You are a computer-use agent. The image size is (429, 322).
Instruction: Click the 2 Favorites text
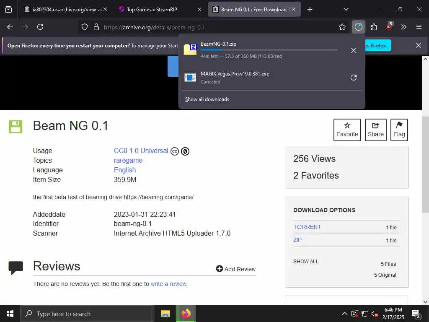(316, 176)
